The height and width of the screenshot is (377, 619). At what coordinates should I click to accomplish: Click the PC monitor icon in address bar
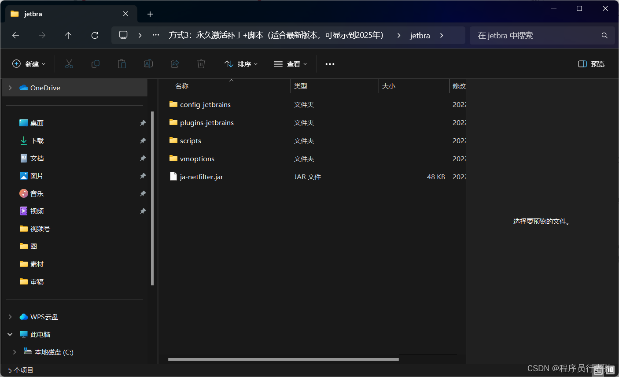coord(123,35)
